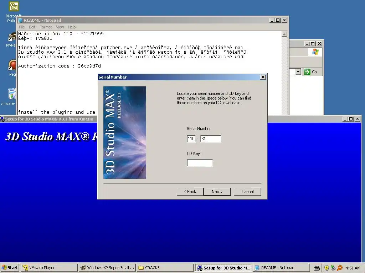Click the keyboard tray icon

click(317, 268)
